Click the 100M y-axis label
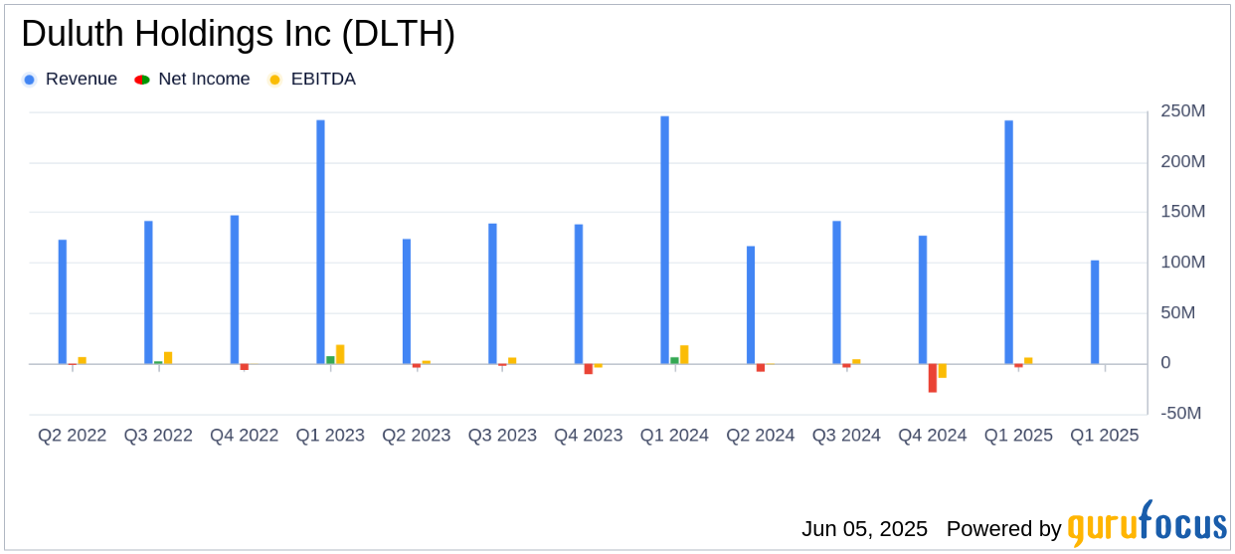 point(1183,263)
